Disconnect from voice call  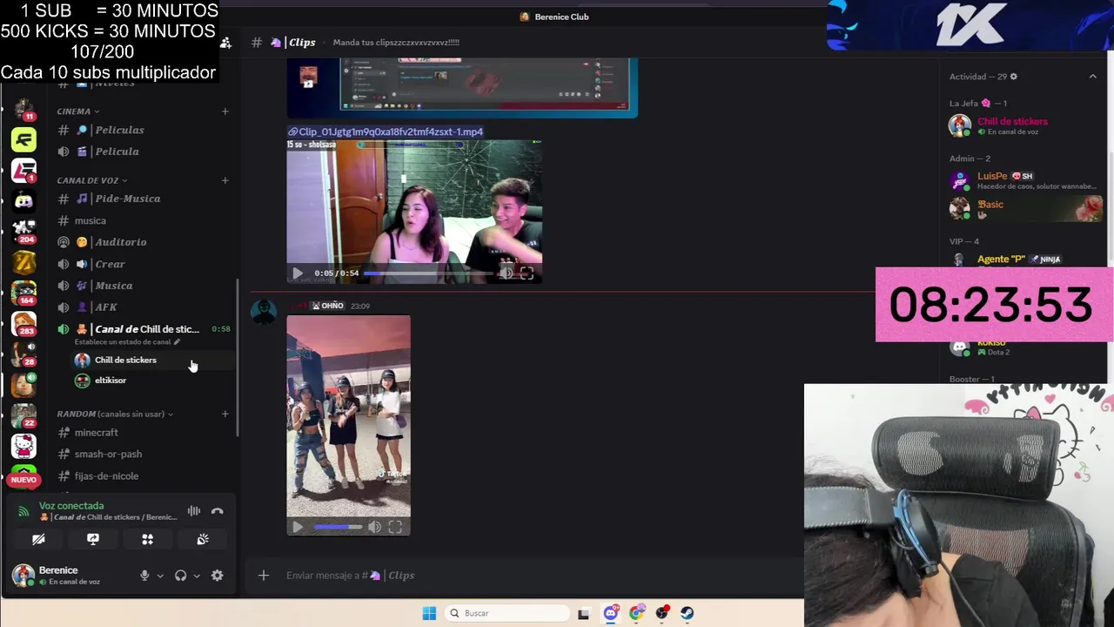tap(218, 511)
